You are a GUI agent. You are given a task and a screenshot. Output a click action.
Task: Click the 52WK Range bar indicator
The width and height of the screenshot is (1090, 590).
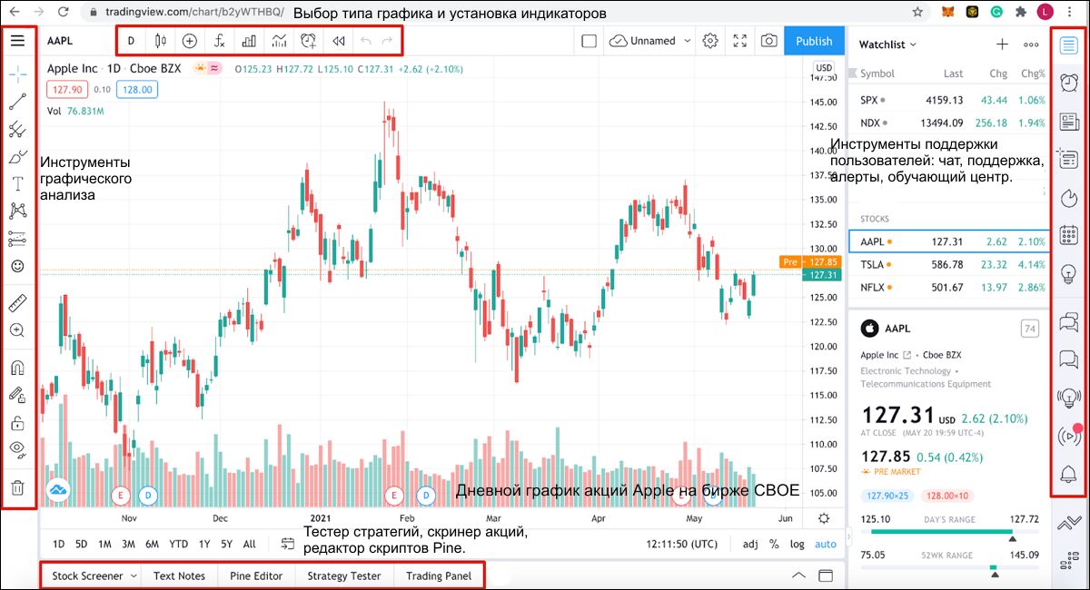(950, 568)
